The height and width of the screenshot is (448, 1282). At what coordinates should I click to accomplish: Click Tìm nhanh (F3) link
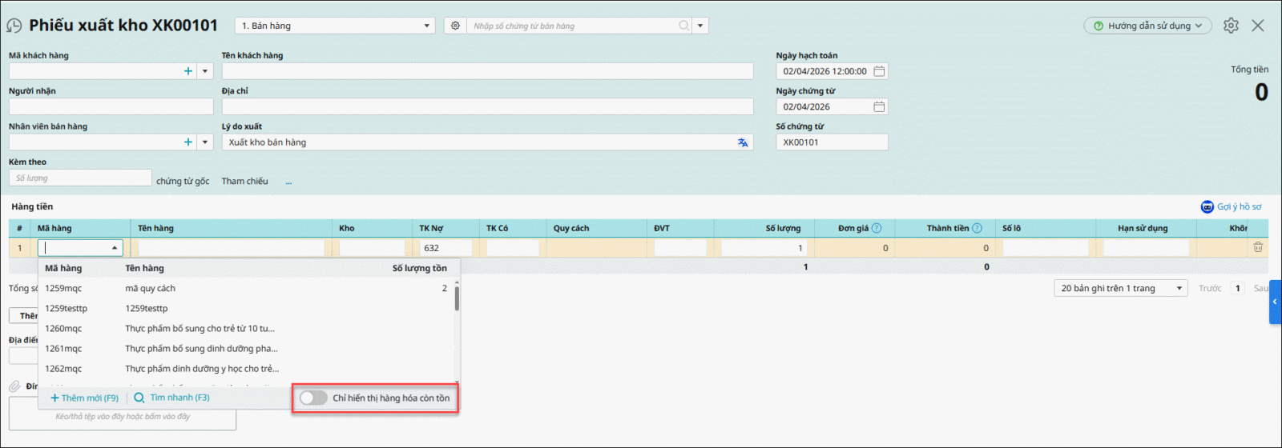click(x=172, y=398)
